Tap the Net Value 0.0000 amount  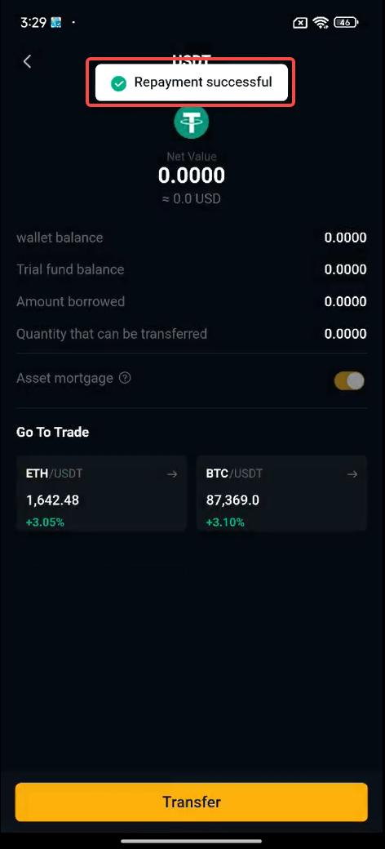pos(192,176)
